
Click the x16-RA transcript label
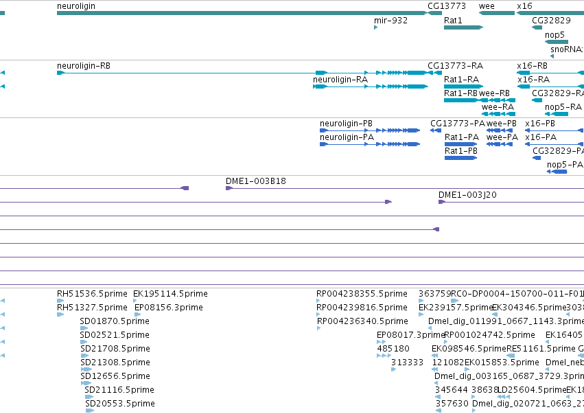533,80
